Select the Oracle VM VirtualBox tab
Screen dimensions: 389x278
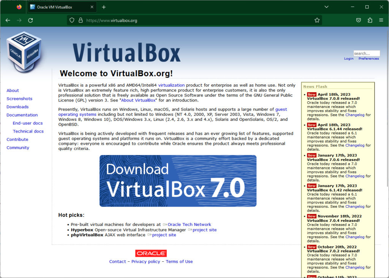point(62,7)
